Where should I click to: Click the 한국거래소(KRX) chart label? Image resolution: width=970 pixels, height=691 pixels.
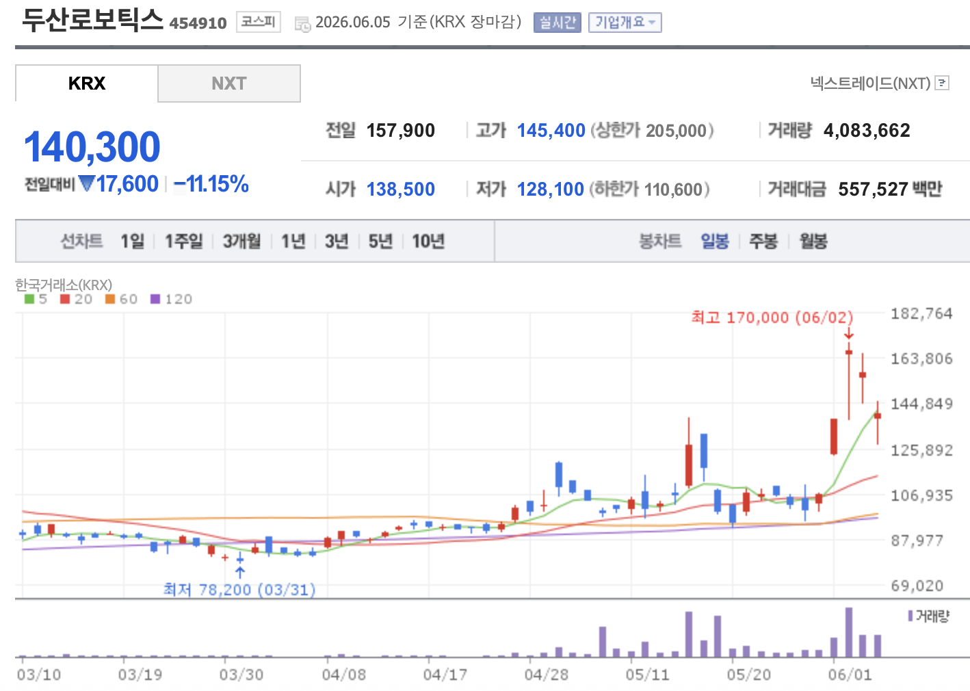tap(64, 285)
